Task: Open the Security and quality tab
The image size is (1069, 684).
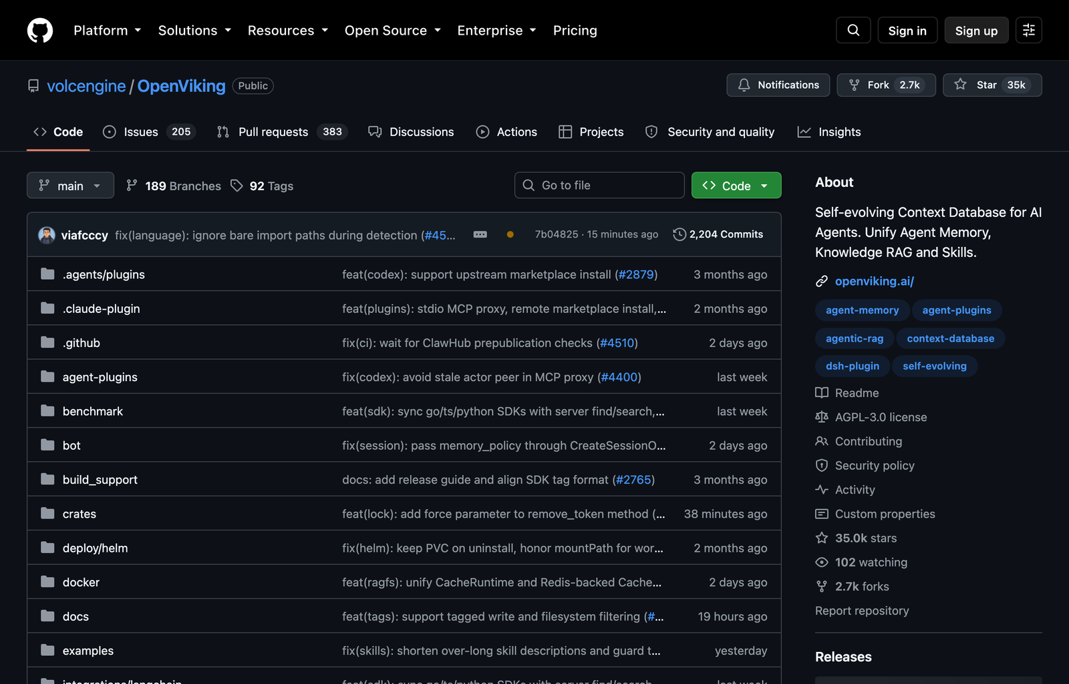Action: [710, 132]
